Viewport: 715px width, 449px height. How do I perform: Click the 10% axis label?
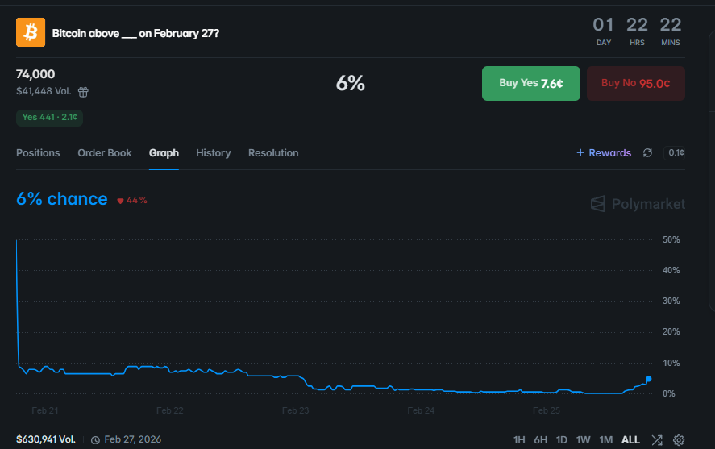coord(671,364)
